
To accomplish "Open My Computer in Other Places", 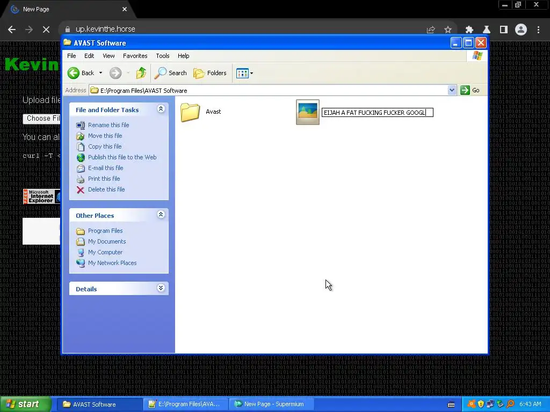I will [105, 252].
